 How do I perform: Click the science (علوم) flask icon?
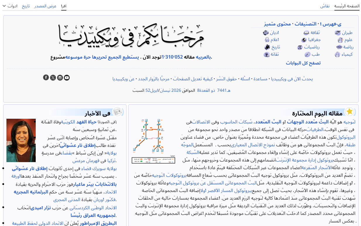(340, 40)
